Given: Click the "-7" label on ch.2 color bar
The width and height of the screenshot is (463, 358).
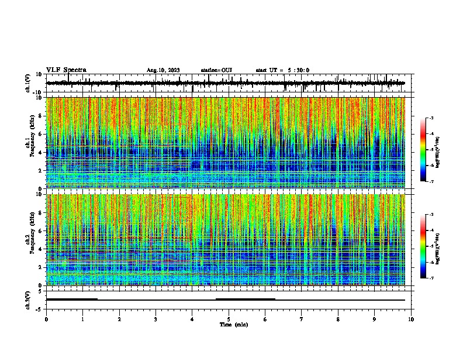Looking at the screenshot, I should 431,278.
